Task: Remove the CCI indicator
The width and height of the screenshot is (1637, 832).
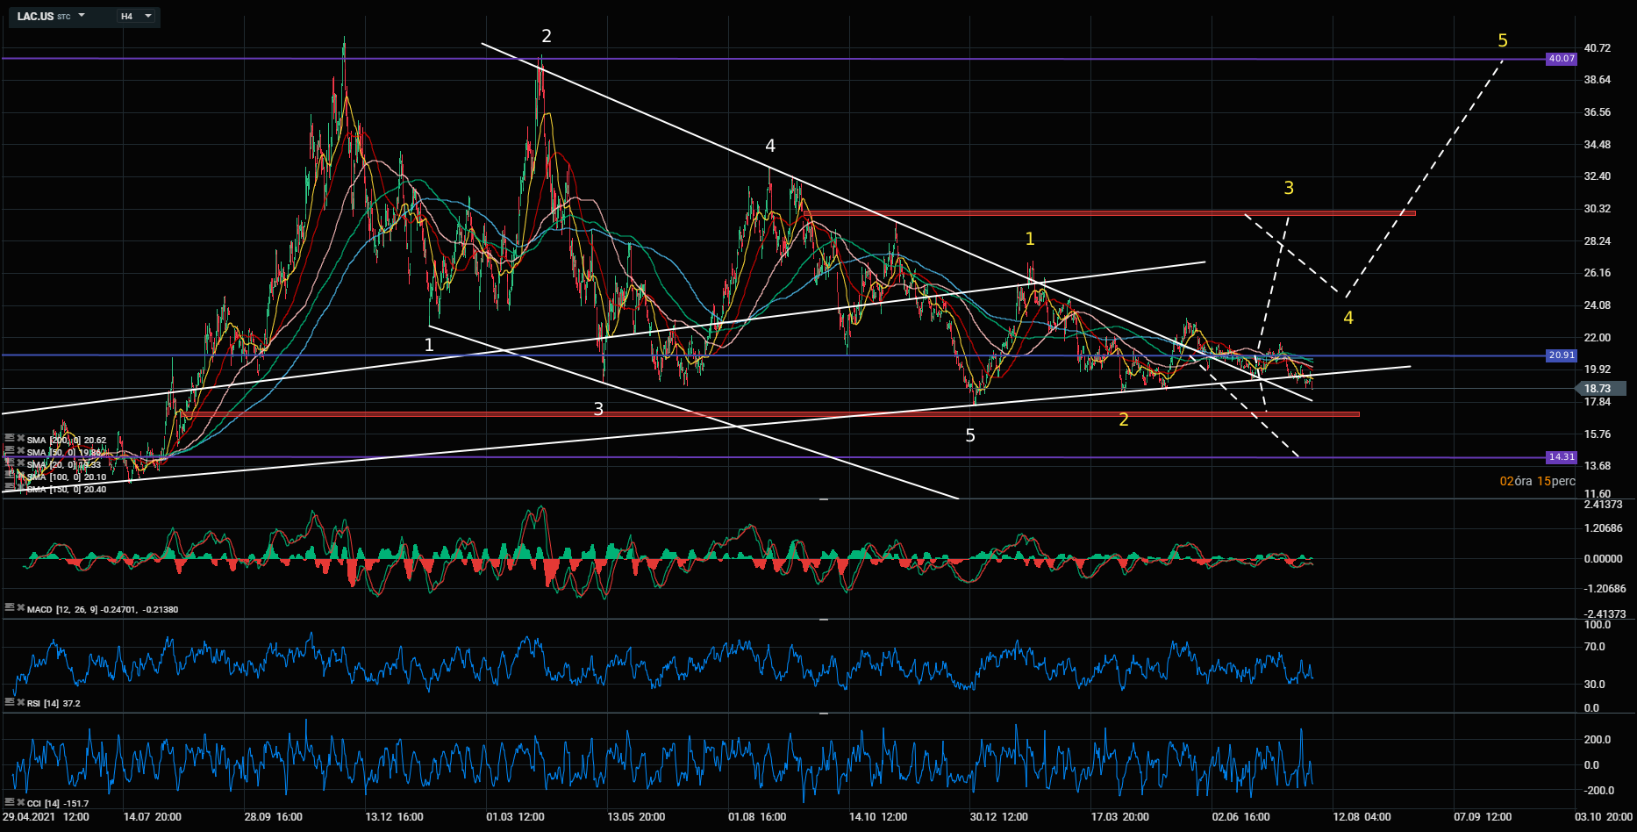Action: tap(20, 802)
